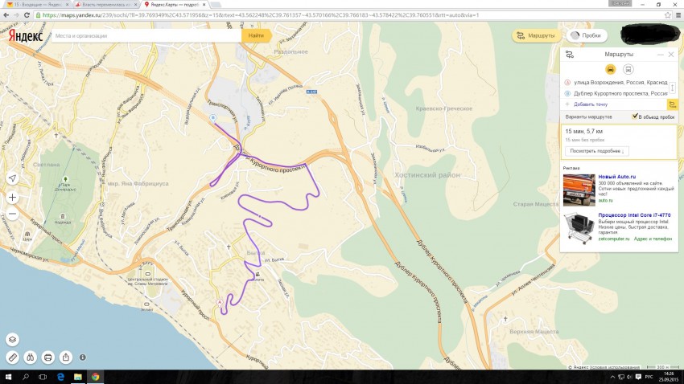Image resolution: width=684 pixels, height=384 pixels.
Task: Zoom in with the plus button
Action: 13,197
